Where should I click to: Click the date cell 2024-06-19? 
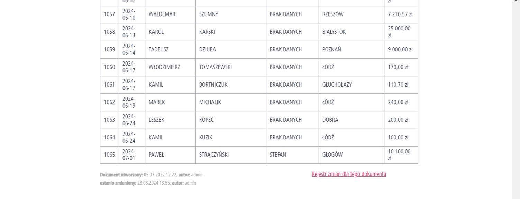[129, 102]
